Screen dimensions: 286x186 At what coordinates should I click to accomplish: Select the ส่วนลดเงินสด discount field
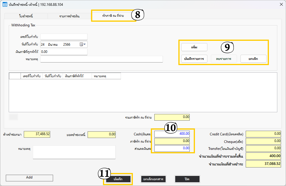point(172,148)
